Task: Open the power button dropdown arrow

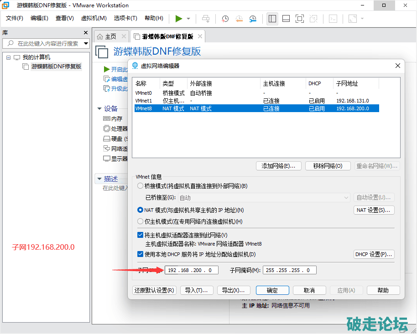Action: click(x=188, y=19)
